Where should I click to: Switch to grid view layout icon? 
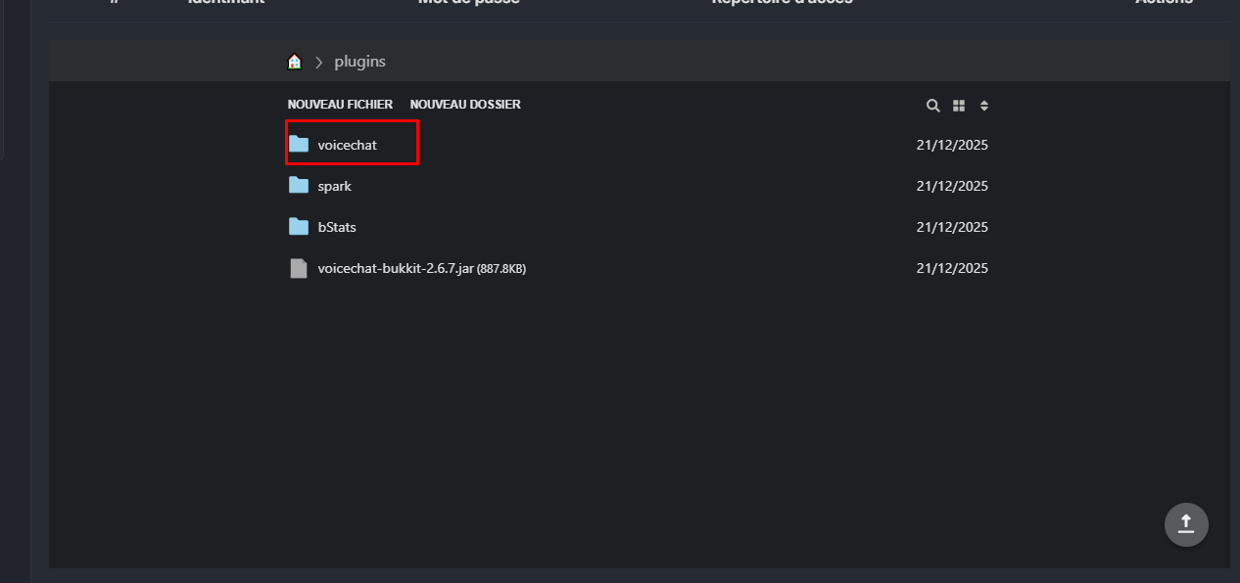(959, 106)
